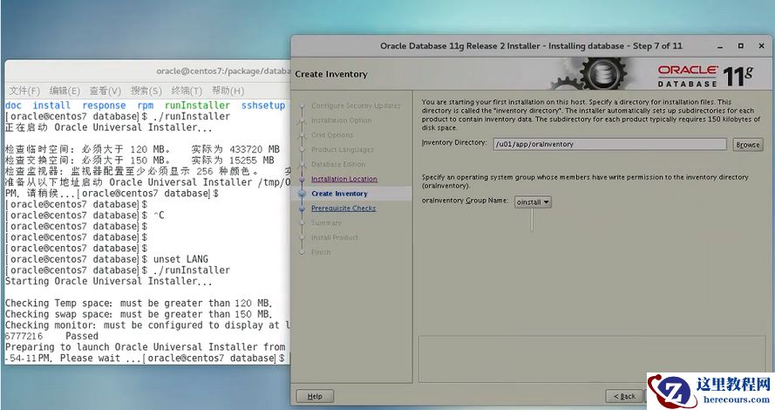Screen dimensions: 775x410
Task: Open the 文件(F) menu in terminal
Action: [24, 91]
